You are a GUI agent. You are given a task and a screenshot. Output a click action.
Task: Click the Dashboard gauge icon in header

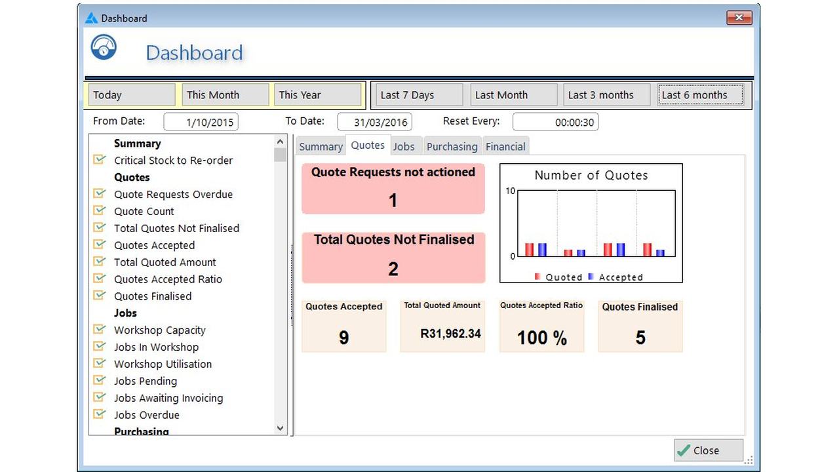[104, 47]
